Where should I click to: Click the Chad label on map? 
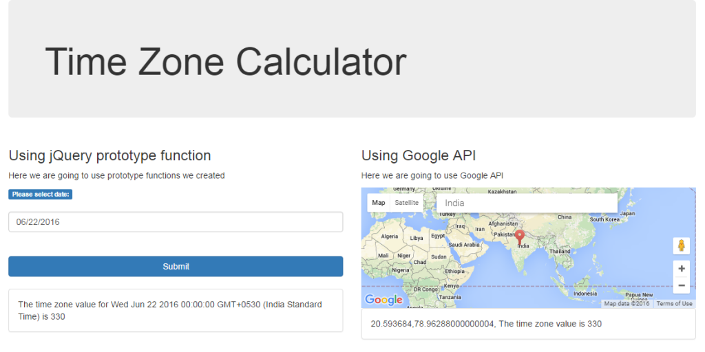click(419, 262)
